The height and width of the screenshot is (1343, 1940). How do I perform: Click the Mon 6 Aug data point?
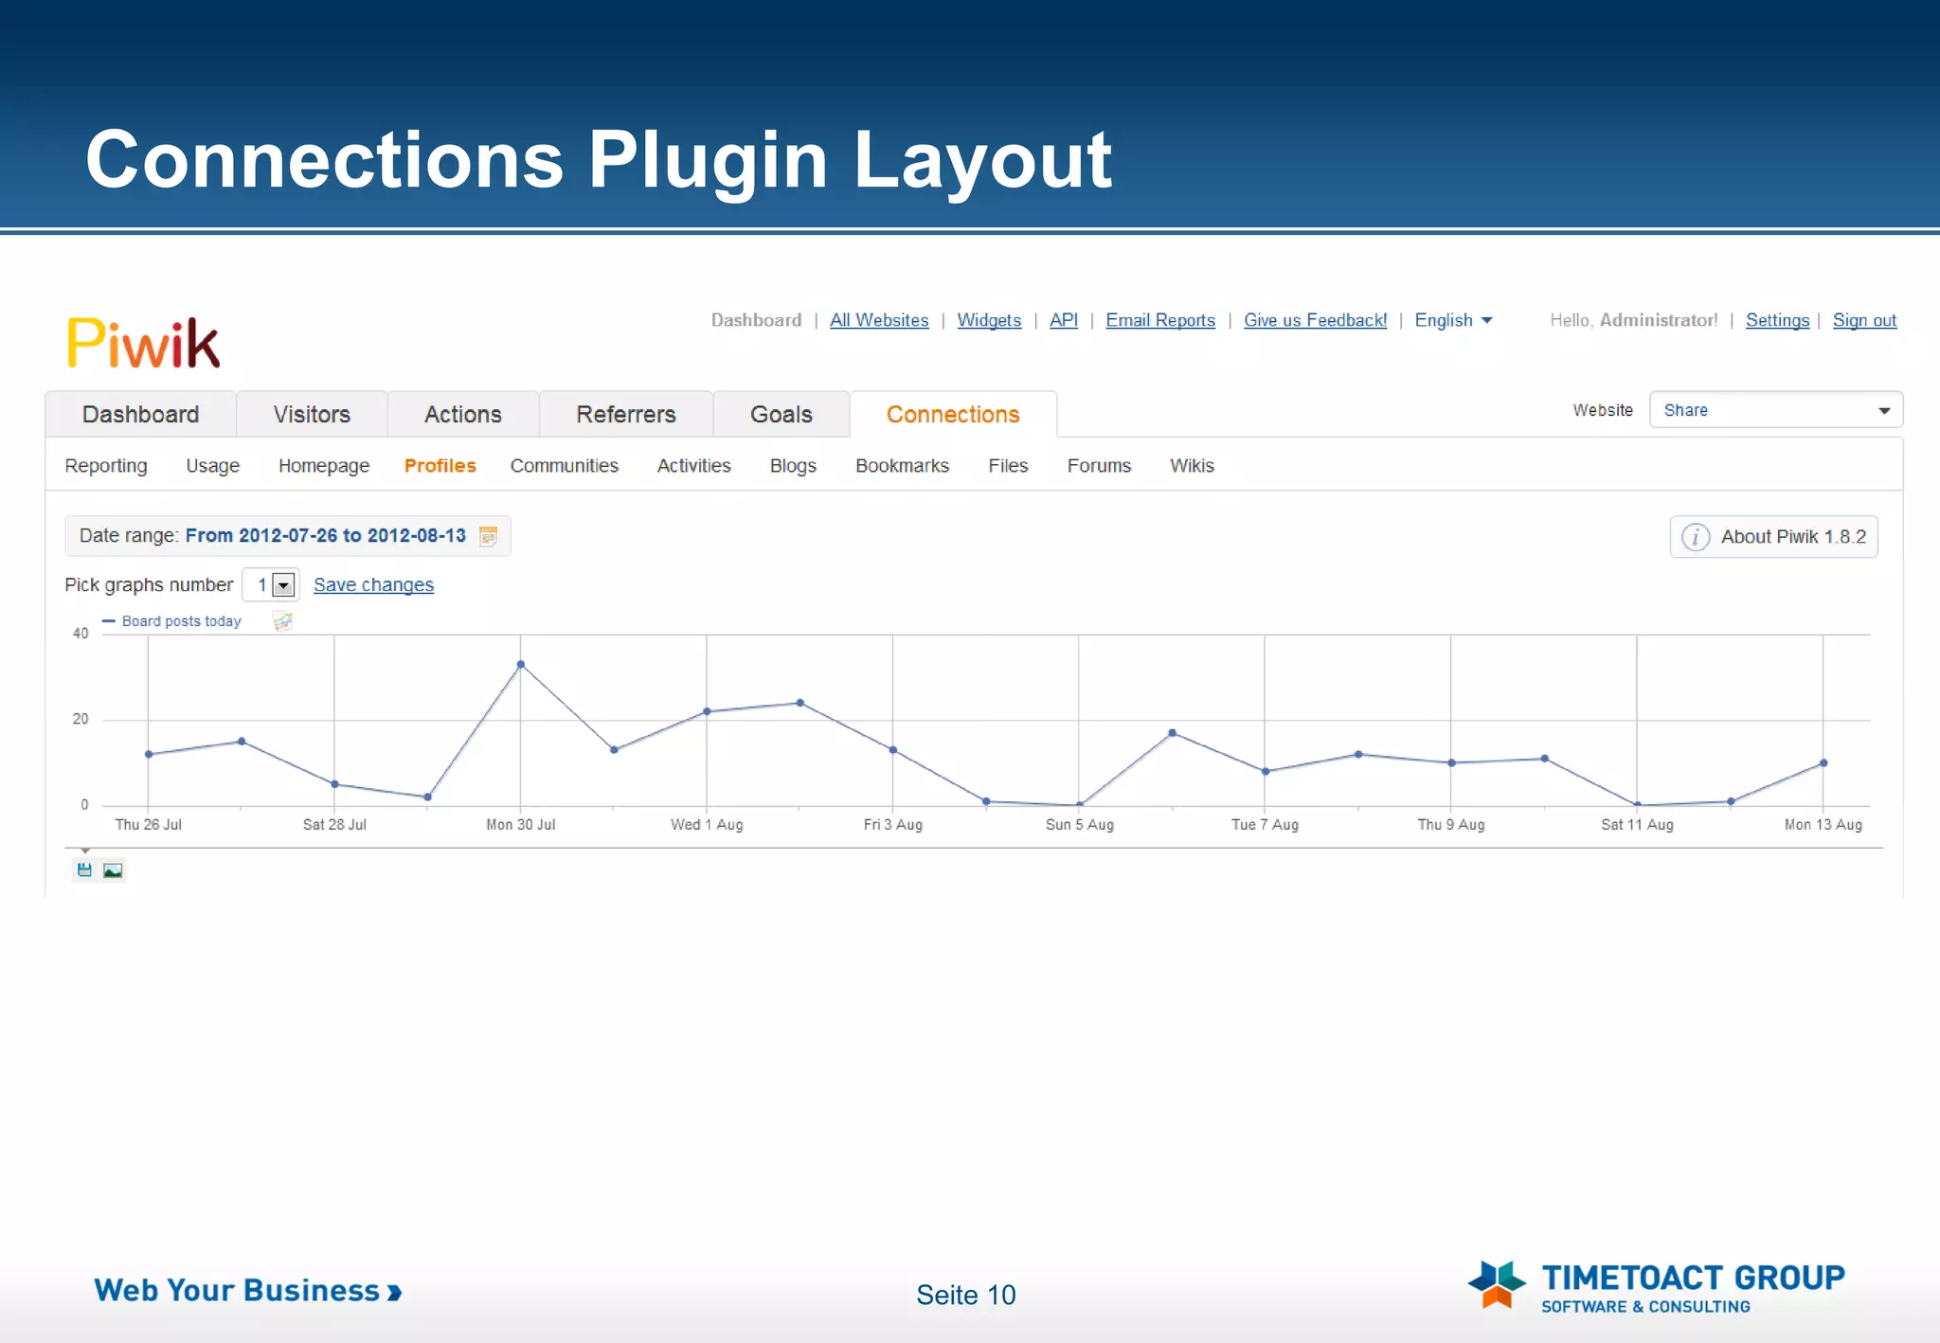coord(1172,733)
